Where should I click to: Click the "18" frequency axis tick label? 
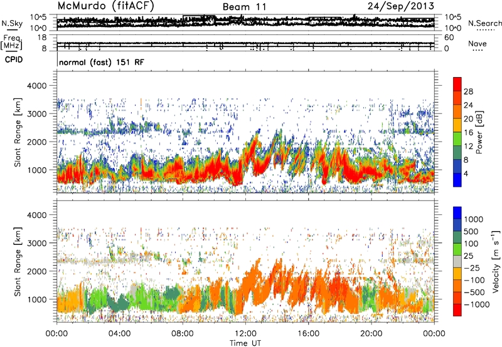coord(42,38)
